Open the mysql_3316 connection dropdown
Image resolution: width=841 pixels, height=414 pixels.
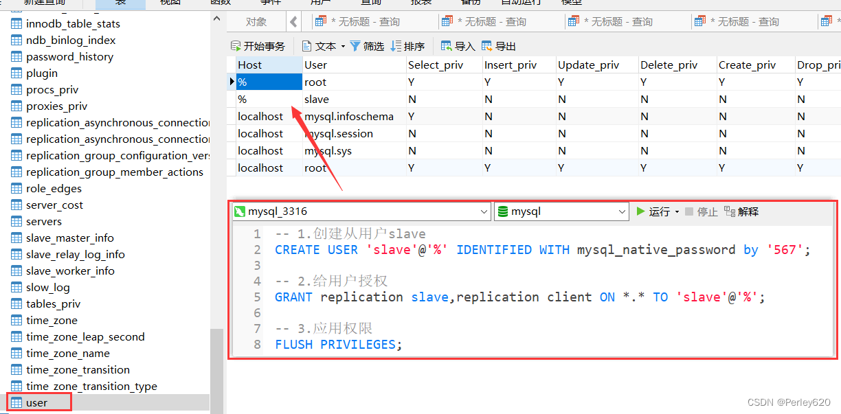(361, 211)
